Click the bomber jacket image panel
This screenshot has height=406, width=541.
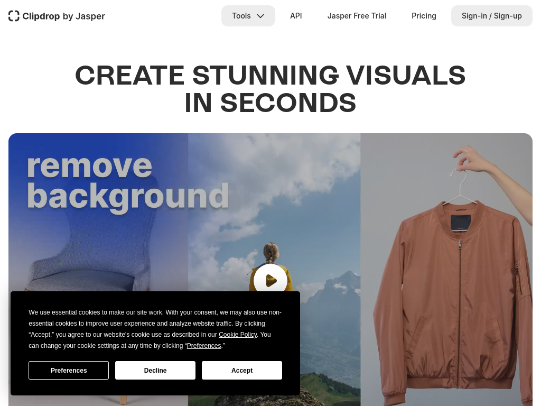point(446,270)
